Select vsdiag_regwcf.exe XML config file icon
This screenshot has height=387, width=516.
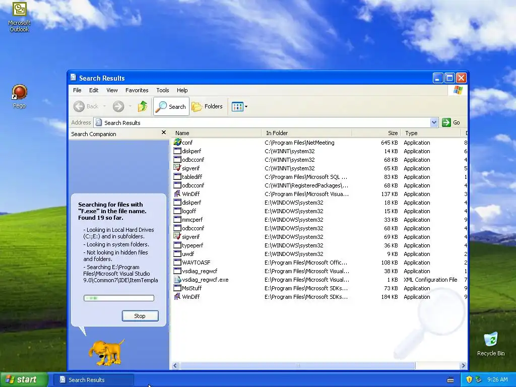tap(177, 279)
